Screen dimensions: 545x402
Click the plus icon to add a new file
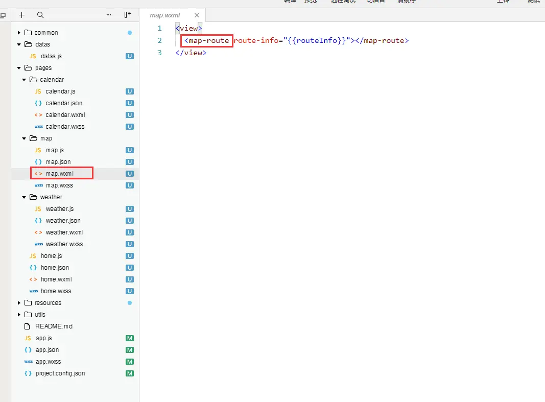pos(21,15)
